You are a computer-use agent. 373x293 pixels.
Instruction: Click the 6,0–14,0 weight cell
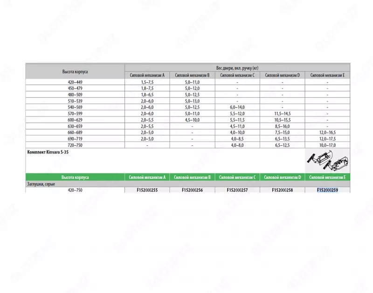(237, 107)
